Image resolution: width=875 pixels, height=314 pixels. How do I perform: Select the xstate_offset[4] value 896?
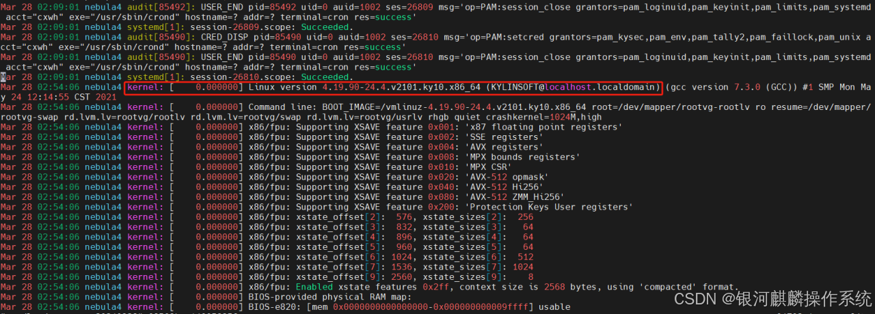pyautogui.click(x=405, y=237)
